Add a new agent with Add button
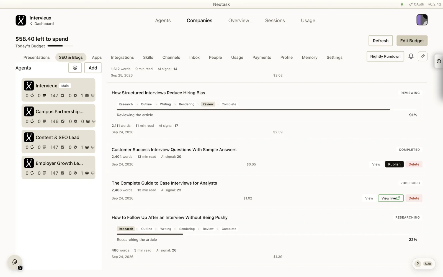Viewport: 443px width, 277px height. tap(93, 68)
